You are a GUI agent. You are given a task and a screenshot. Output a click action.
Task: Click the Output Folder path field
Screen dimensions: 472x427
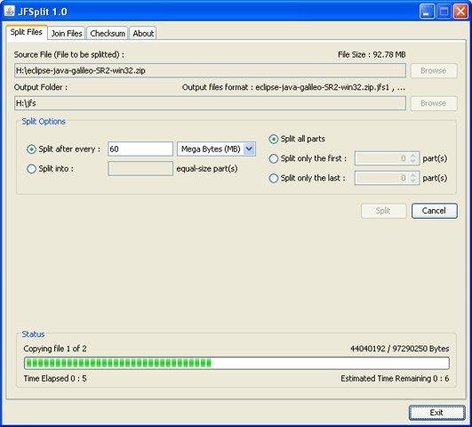click(210, 103)
